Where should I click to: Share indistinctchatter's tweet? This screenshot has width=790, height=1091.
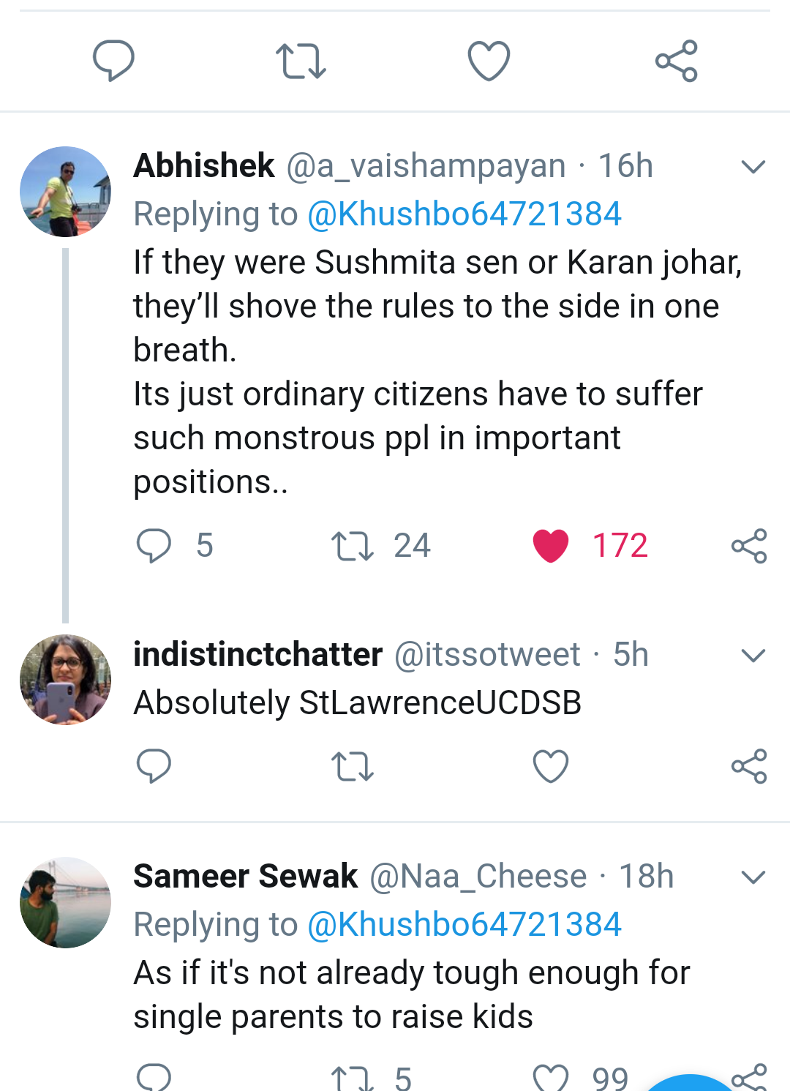click(749, 767)
